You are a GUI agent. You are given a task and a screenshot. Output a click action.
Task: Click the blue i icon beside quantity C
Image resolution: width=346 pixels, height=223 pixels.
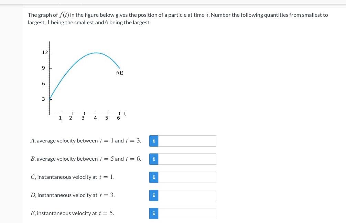tap(154, 177)
